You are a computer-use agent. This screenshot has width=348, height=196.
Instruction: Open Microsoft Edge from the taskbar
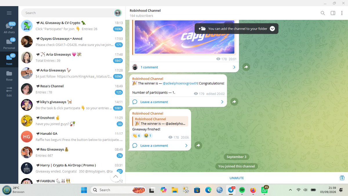(208, 190)
